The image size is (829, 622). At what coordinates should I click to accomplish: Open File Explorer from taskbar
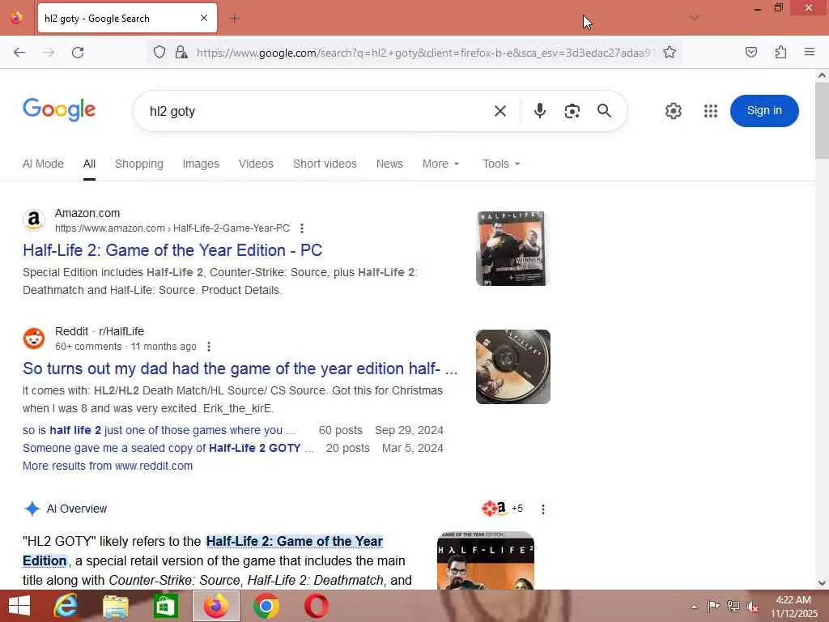click(115, 606)
